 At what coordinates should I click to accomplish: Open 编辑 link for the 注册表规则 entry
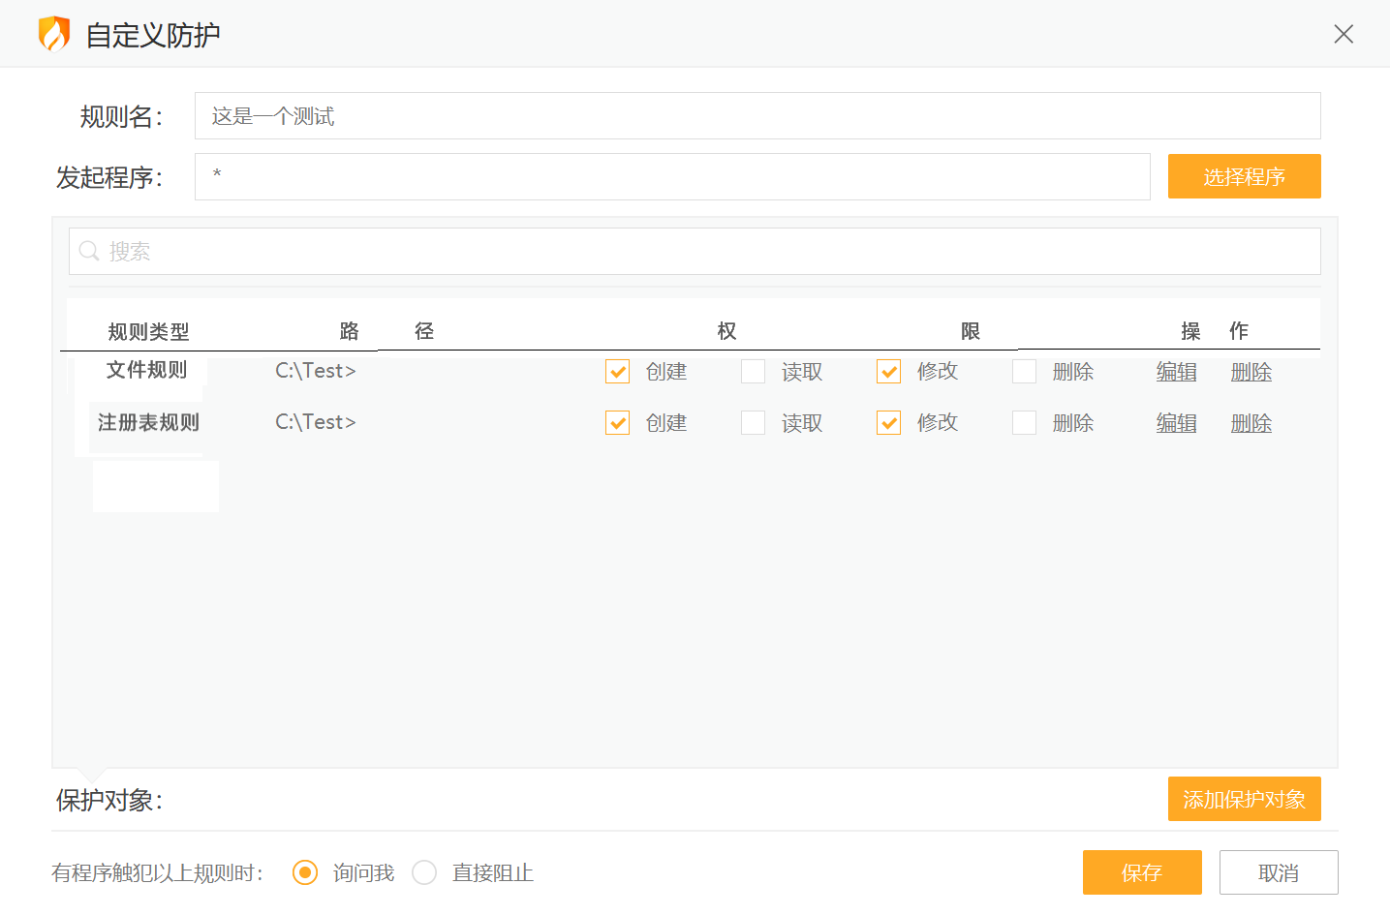(x=1176, y=422)
